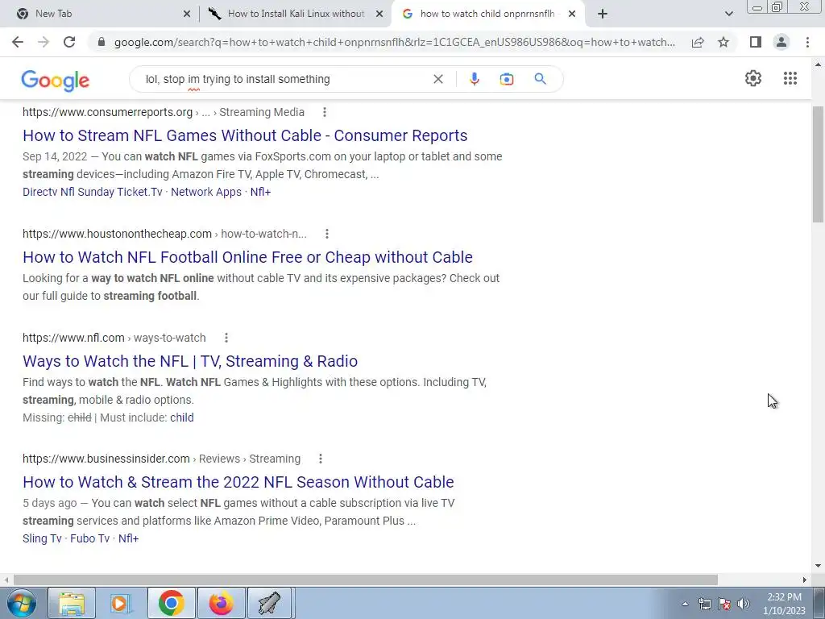
Task: View site information via the padlock icon
Action: coord(102,42)
